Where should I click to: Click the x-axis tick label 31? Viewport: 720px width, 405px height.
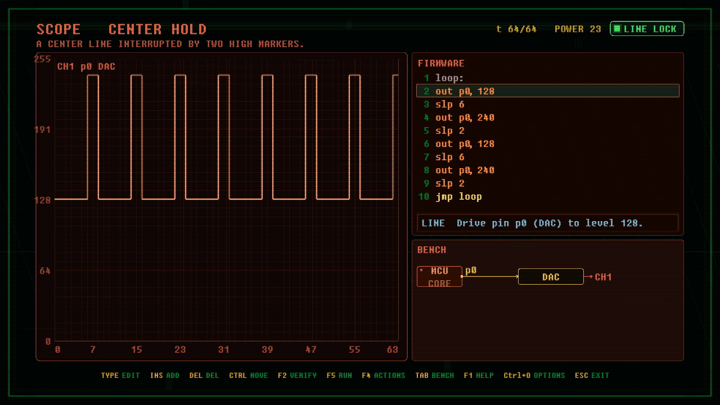224,349
